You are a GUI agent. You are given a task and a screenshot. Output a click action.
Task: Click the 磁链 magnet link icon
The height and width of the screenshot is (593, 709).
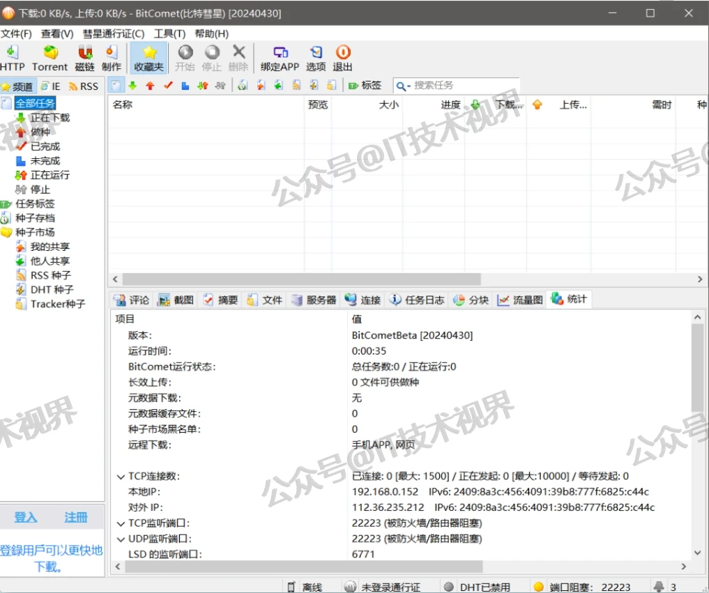pos(84,58)
